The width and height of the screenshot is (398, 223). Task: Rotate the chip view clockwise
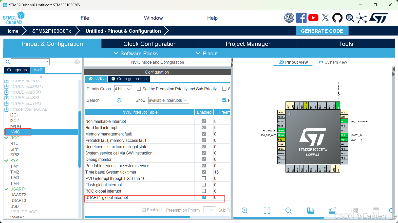point(311,211)
